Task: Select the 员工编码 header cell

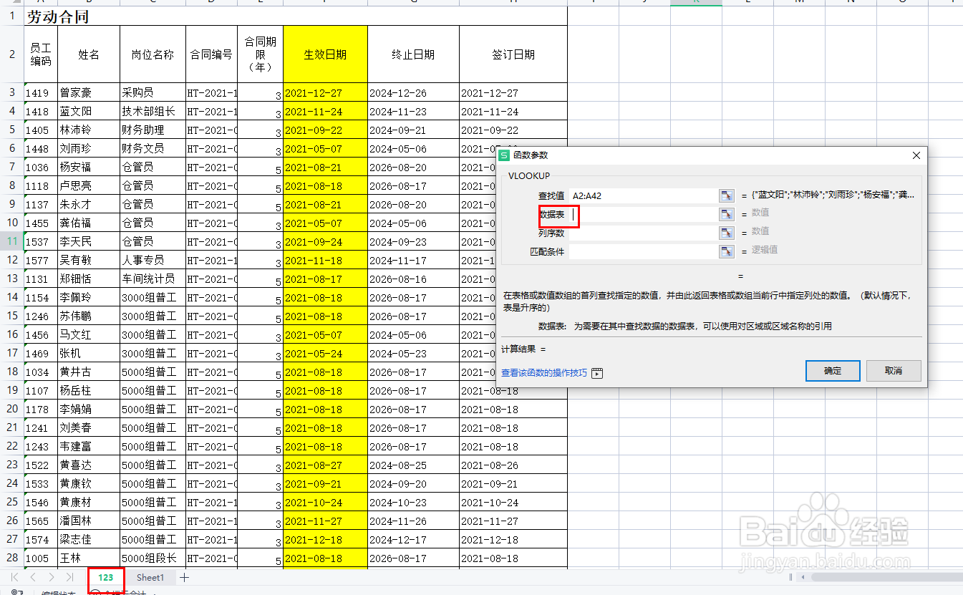Action: coord(41,54)
